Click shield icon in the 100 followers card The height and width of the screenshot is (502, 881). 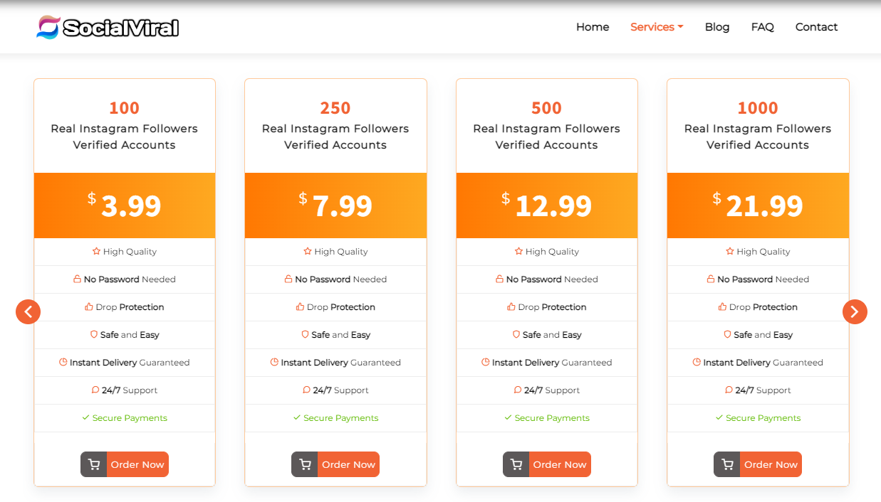(93, 334)
